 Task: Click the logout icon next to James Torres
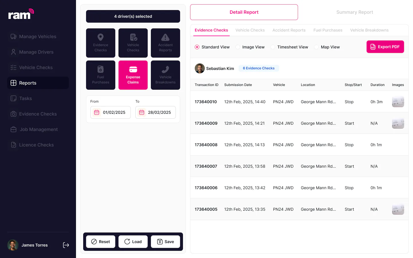(x=66, y=245)
